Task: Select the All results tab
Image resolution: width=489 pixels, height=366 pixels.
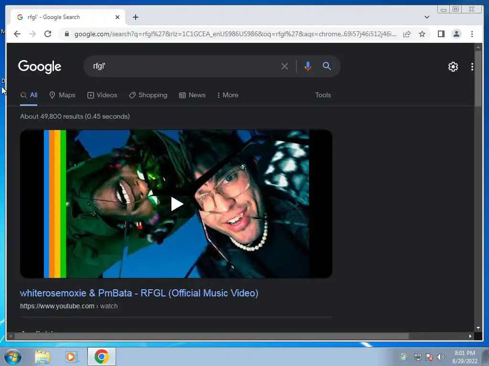Action: (x=29, y=95)
